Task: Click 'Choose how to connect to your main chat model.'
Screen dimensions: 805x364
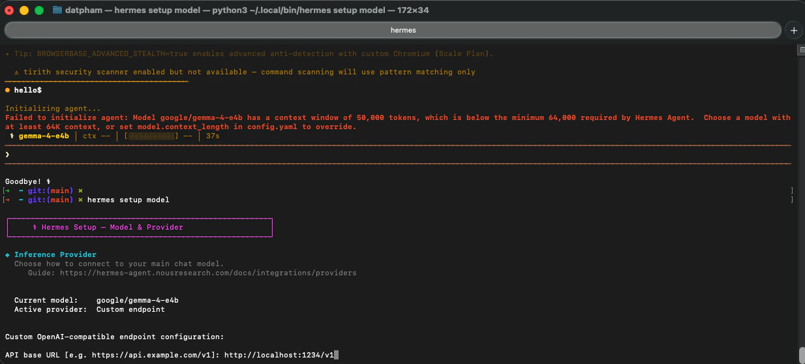Action: click(119, 264)
